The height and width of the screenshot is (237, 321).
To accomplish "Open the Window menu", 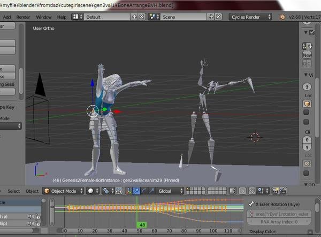I will coord(44,17).
